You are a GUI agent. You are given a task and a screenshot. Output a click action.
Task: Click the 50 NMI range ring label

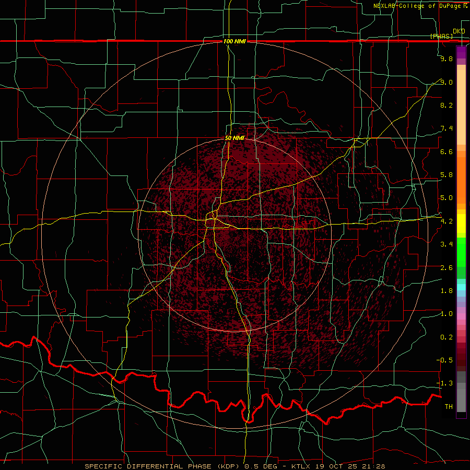pos(234,138)
